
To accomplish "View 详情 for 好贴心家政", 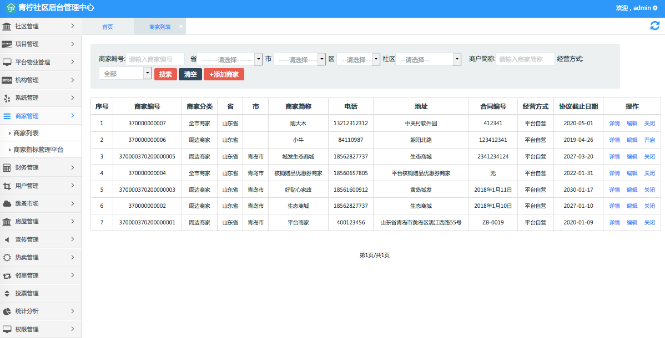I will click(614, 190).
